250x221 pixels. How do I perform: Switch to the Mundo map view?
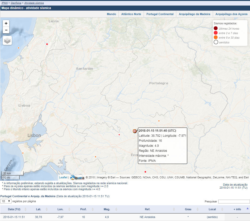pyautogui.click(x=111, y=14)
